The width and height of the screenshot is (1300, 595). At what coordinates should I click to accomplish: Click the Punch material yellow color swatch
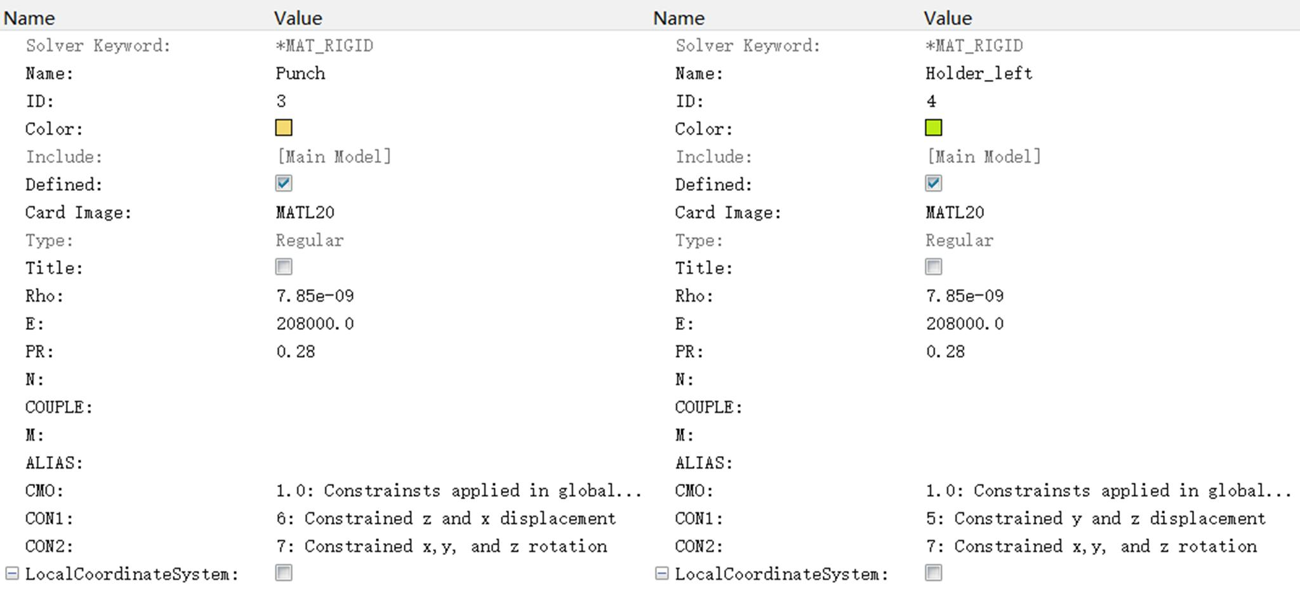tap(284, 128)
